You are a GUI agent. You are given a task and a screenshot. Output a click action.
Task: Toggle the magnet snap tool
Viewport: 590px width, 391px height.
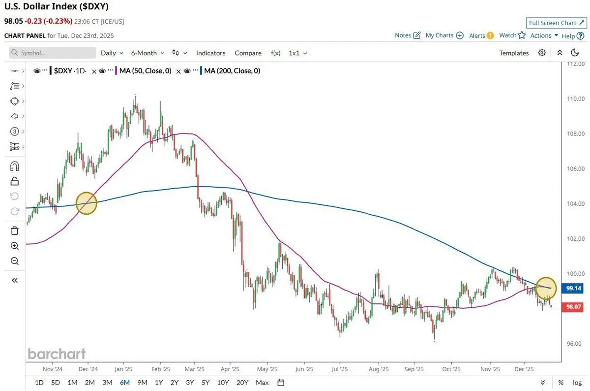14,166
